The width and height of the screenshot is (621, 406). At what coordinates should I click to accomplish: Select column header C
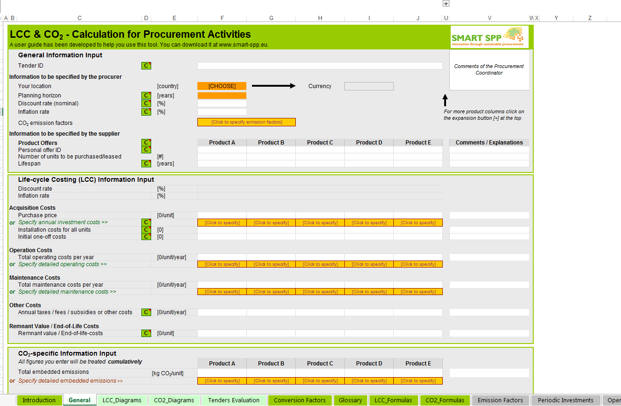79,18
